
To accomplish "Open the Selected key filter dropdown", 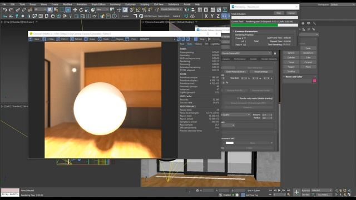I will (x=322, y=191).
